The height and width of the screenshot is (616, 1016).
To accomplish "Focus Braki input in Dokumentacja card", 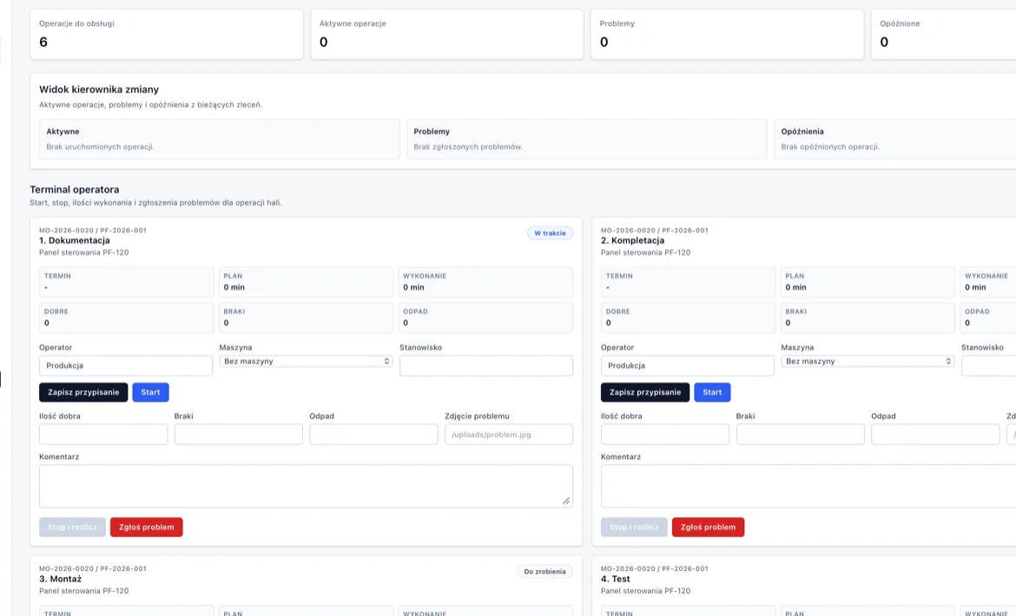I will [x=239, y=434].
